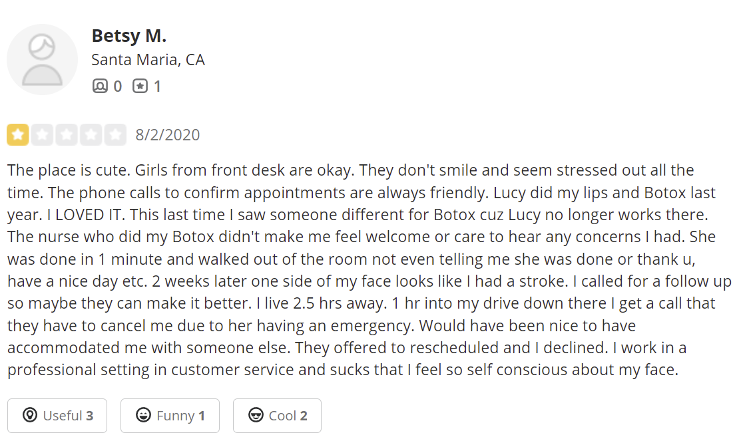Select the fifth empty rating star
The height and width of the screenshot is (439, 735).
(x=115, y=135)
